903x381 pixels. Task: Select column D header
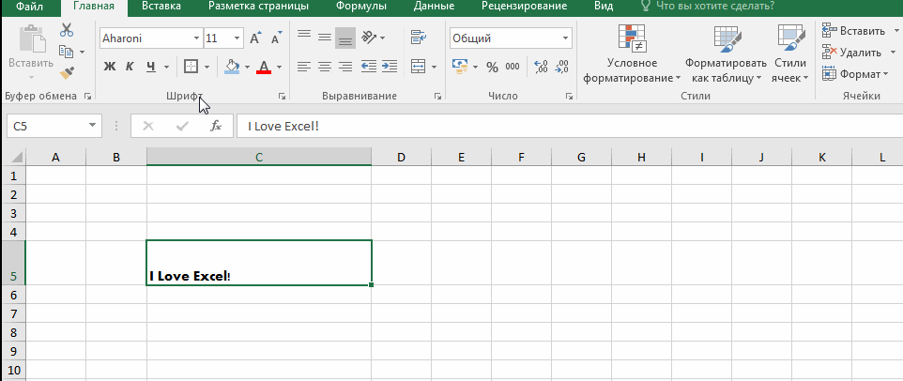coord(402,157)
